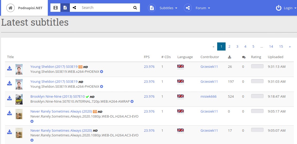Select the share-style search mode icon
Screen dimensions: 297x144
pos(74,8)
